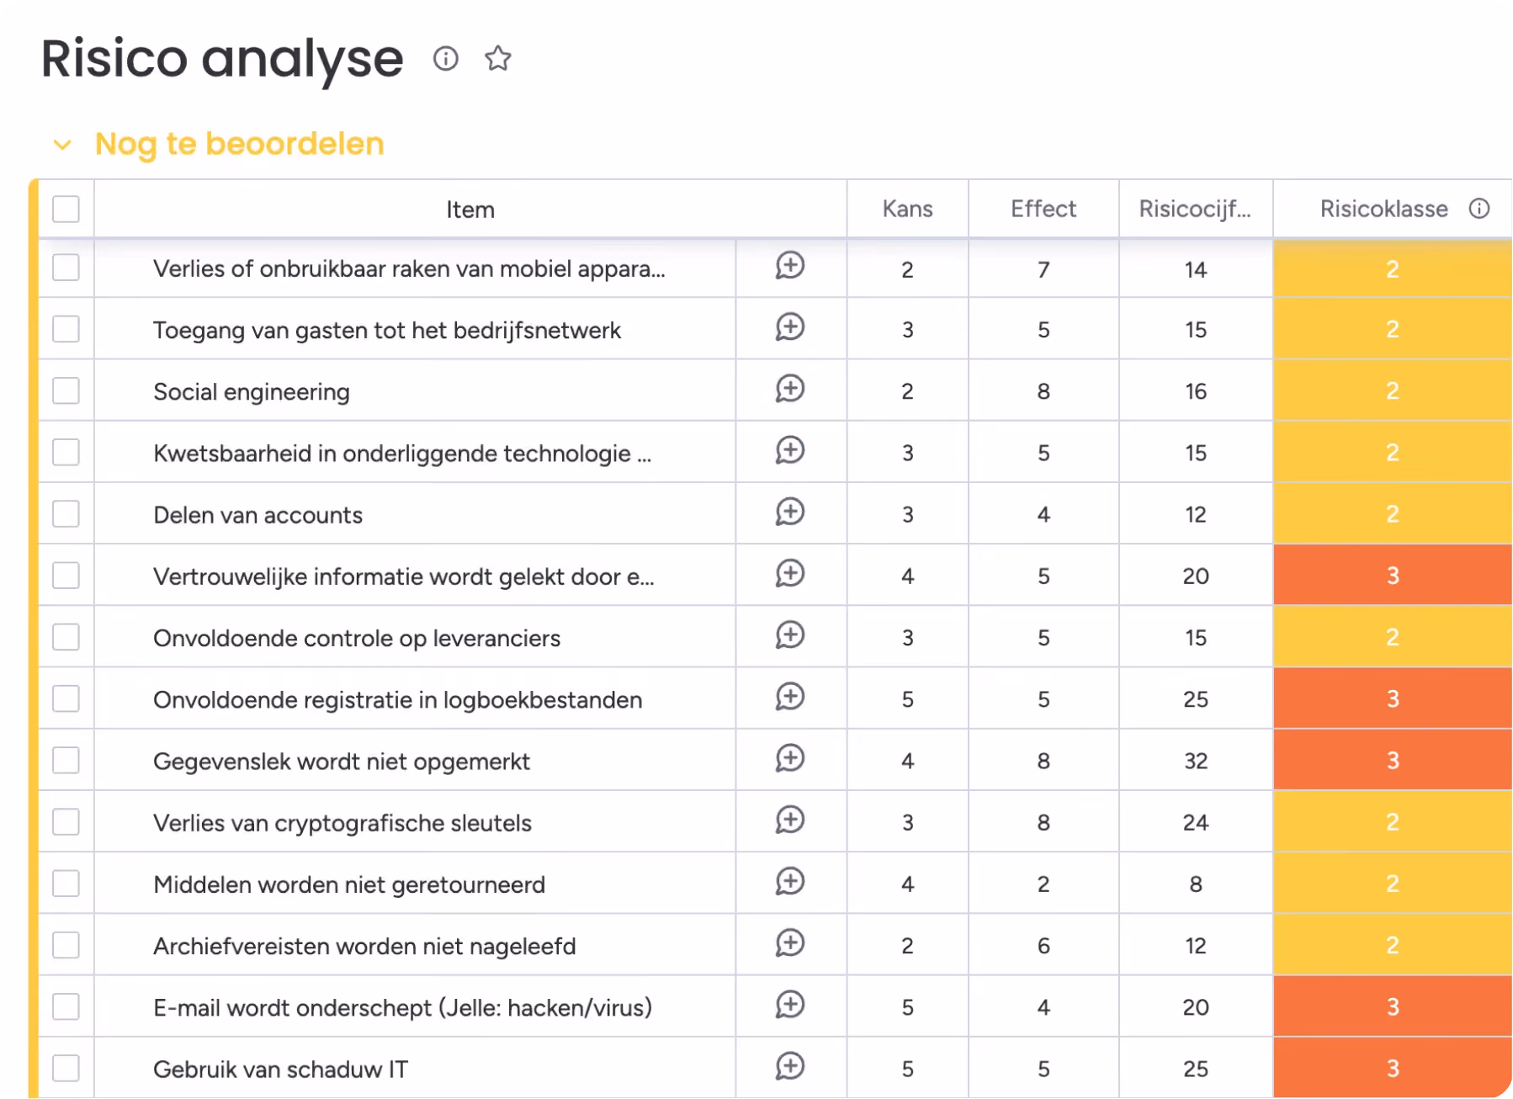The width and height of the screenshot is (1513, 1099).
Task: Click the Risicocijfer value 8 for Middelen worden niet geretourneerd
Action: click(x=1196, y=884)
